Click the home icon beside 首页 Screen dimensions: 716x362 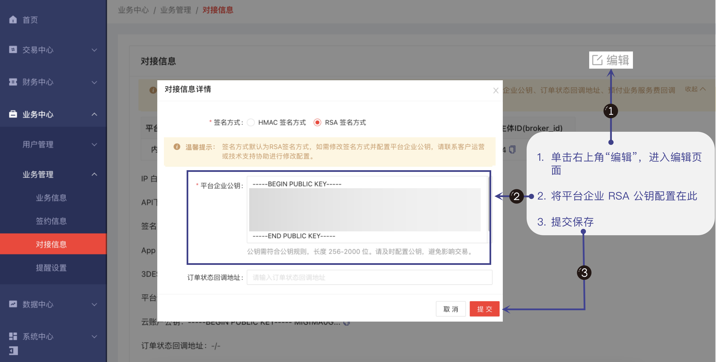click(13, 19)
